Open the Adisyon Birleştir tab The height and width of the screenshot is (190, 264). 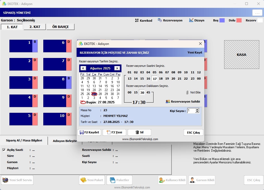pos(65,141)
